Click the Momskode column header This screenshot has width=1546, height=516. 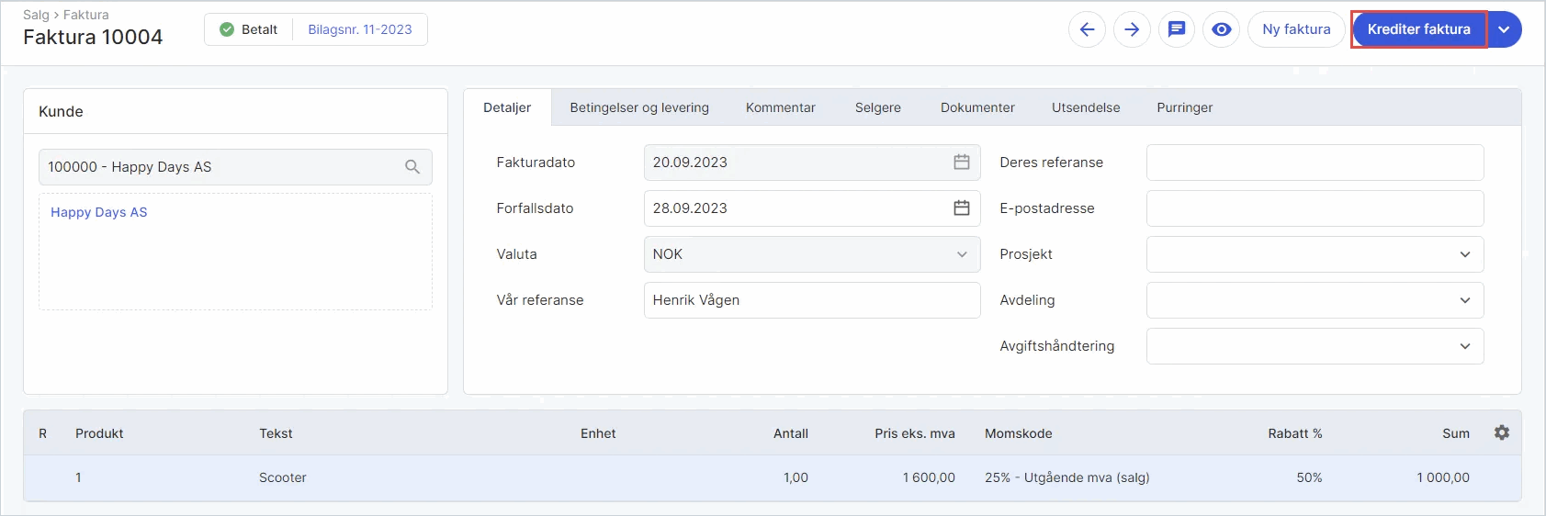pyautogui.click(x=1019, y=433)
